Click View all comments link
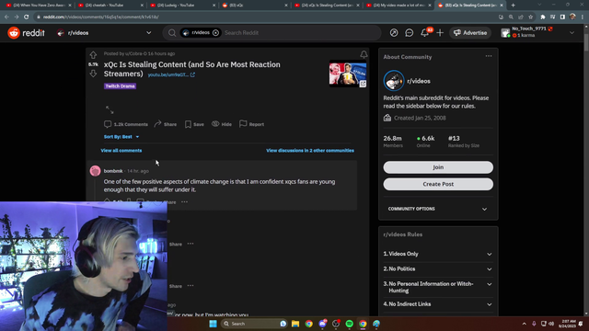Viewport: 589px width, 331px height. 121,151
